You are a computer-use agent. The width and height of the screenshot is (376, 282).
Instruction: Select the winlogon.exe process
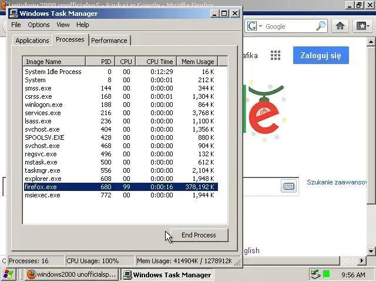[x=121, y=105]
